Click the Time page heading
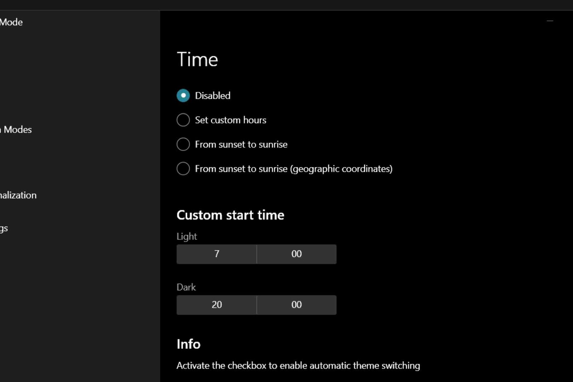Viewport: 573px width, 382px height. click(x=197, y=59)
